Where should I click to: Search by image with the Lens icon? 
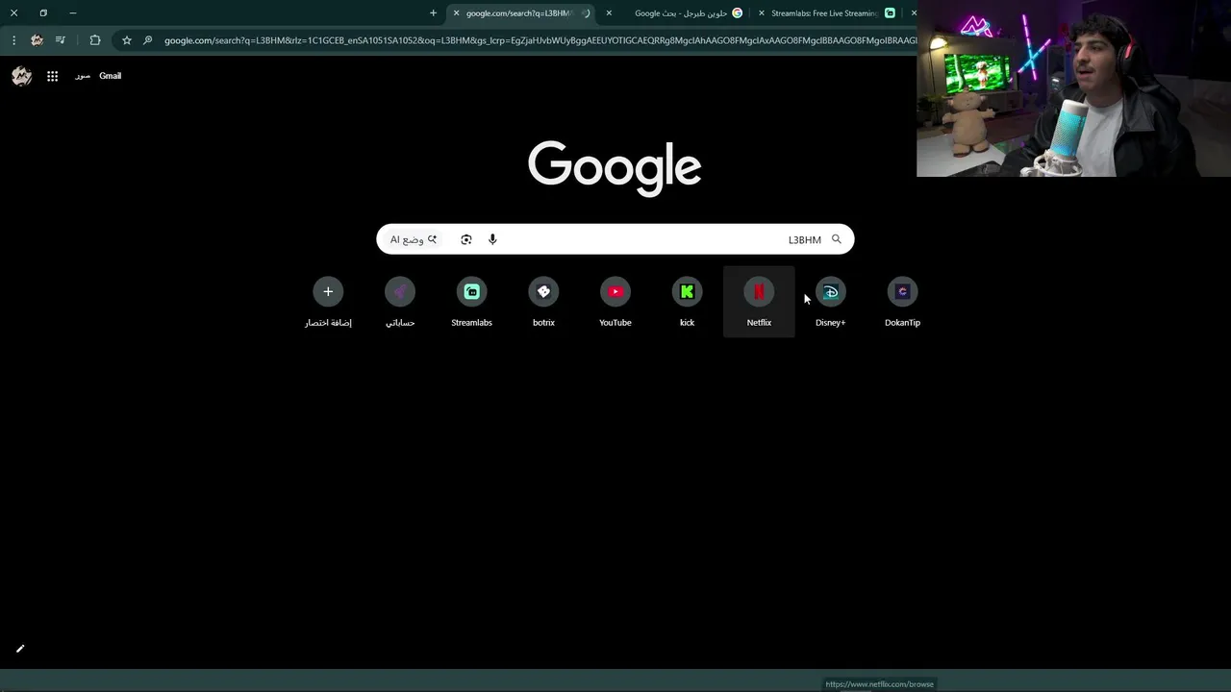[x=466, y=239]
